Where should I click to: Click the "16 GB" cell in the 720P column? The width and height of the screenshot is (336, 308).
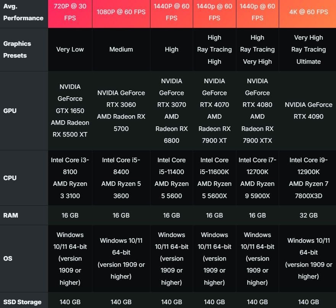coord(70,215)
